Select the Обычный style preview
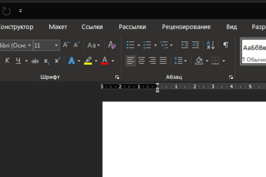266x177 pixels. pos(254,52)
